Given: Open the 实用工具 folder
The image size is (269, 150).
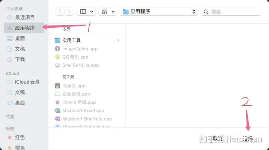Looking at the screenshot, I should pyautogui.click(x=87, y=40).
